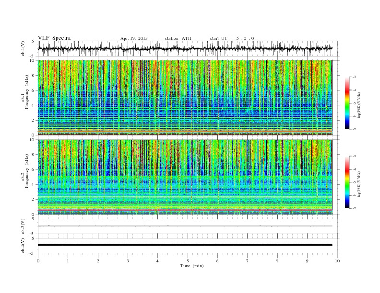Click inside the ch.1 spectrogram panel

tap(185, 98)
